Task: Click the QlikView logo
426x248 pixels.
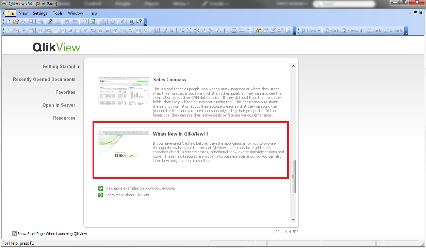Action: tap(56, 47)
